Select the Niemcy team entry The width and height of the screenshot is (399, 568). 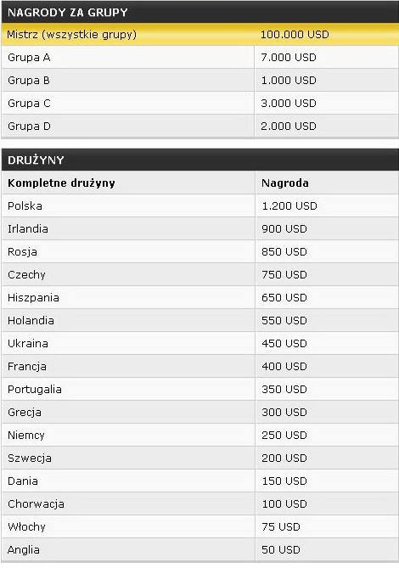[26, 435]
